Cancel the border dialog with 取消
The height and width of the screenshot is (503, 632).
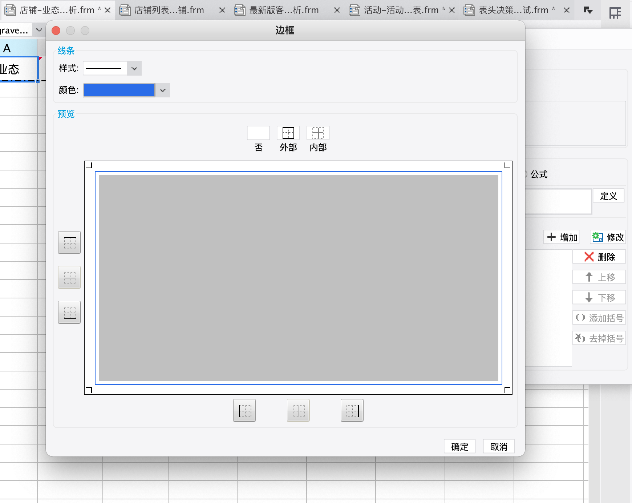[499, 447]
